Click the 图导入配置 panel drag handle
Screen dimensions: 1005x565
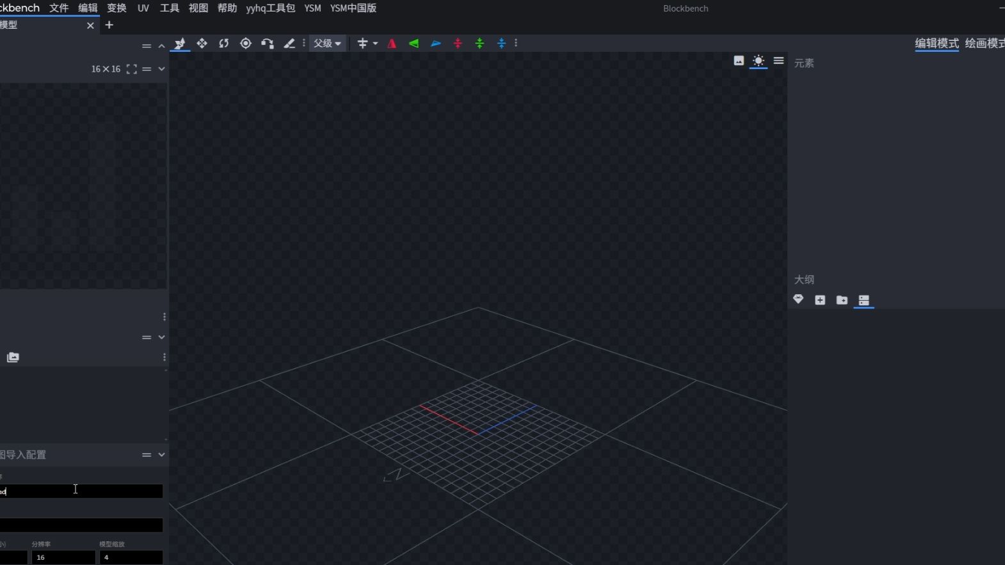click(x=147, y=455)
